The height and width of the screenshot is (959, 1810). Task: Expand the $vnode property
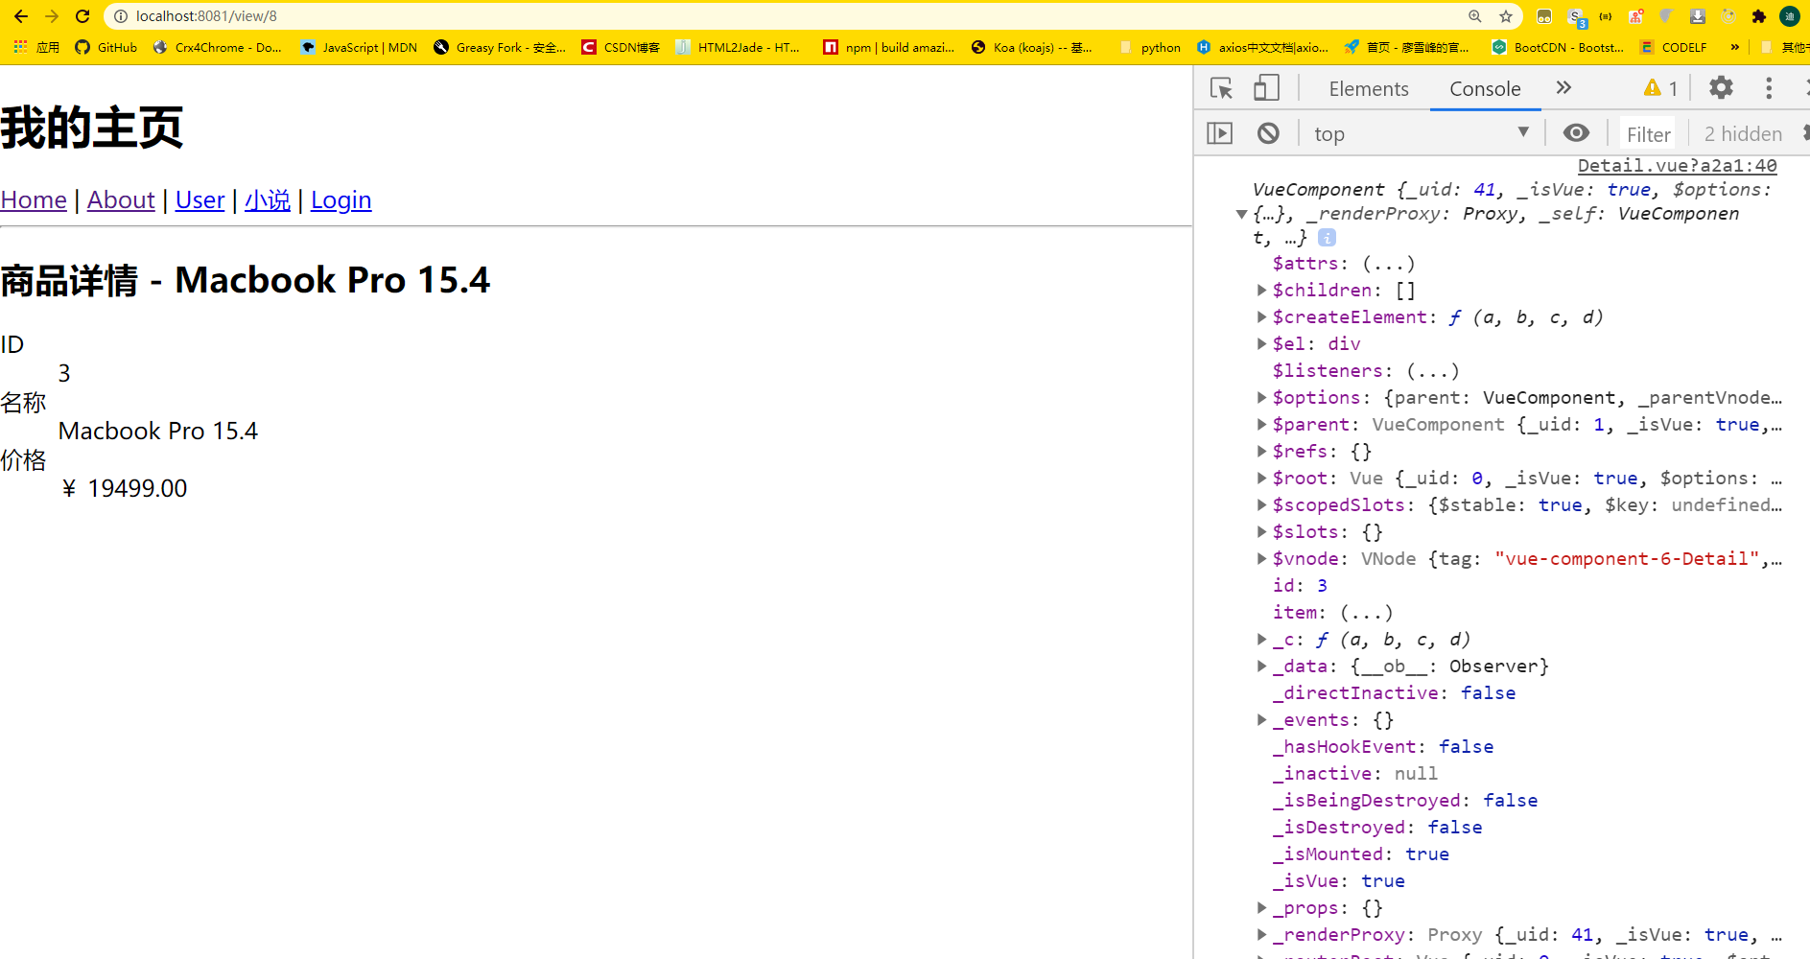click(x=1261, y=558)
